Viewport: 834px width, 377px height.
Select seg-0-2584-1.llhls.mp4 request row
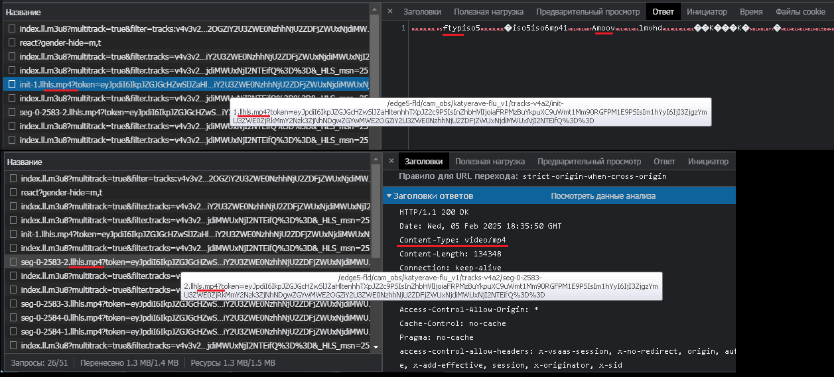[192, 331]
